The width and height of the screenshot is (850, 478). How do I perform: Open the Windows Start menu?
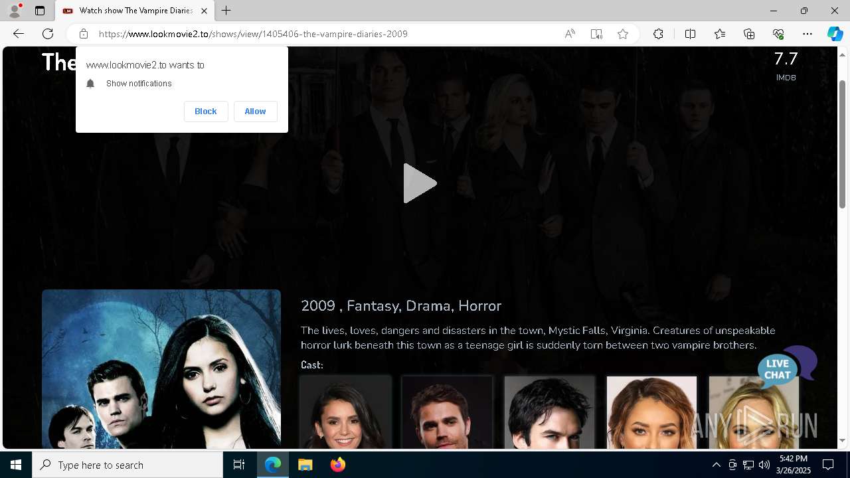pyautogui.click(x=16, y=465)
